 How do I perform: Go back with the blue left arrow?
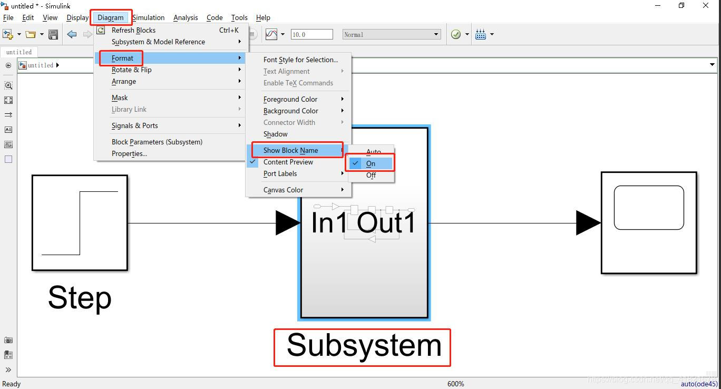[72, 34]
